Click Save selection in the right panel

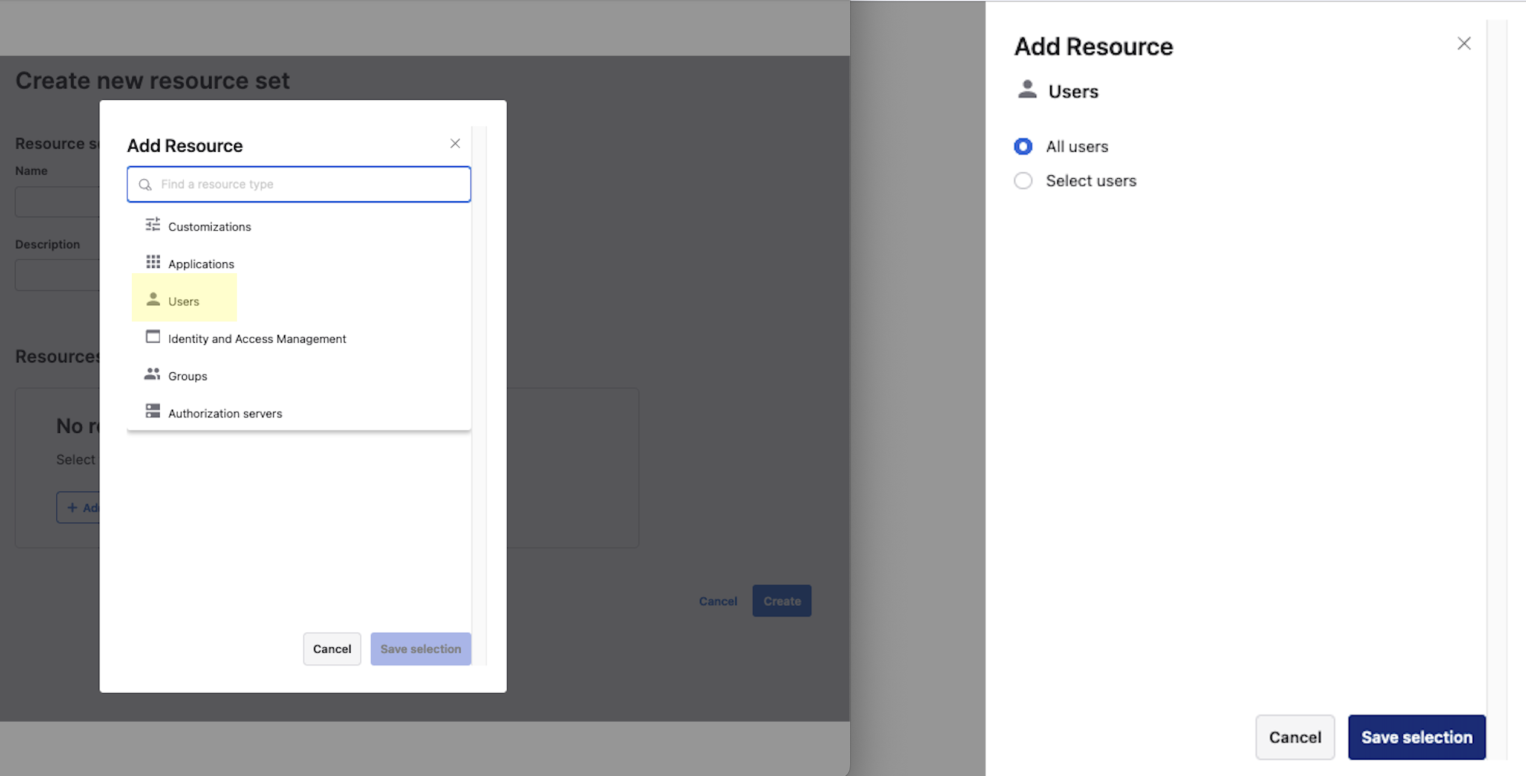click(x=1417, y=737)
